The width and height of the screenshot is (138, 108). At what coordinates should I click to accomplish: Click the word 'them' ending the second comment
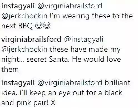click(10, 69)
